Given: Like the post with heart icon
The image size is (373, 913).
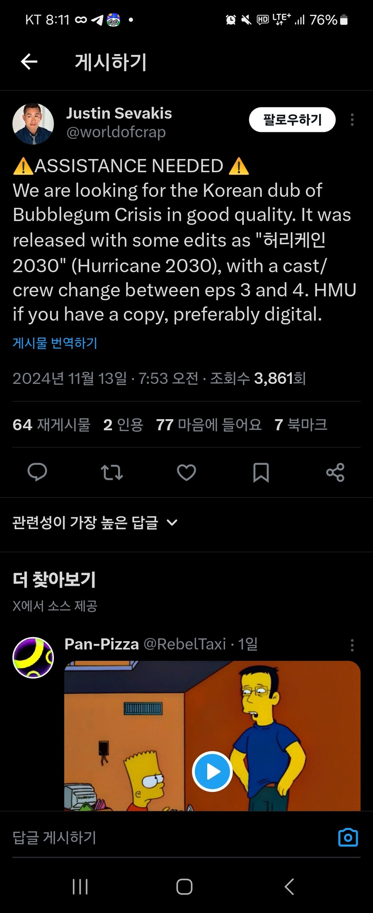Looking at the screenshot, I should [x=186, y=472].
